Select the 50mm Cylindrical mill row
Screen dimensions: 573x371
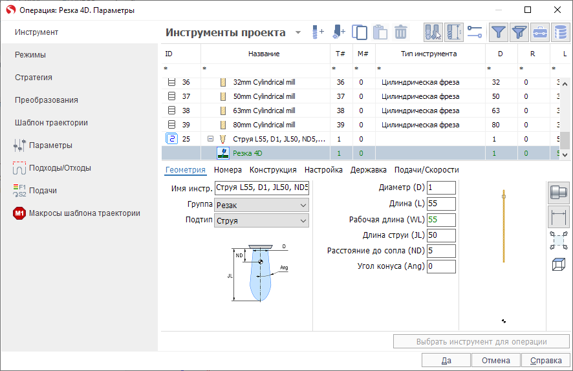pos(360,96)
